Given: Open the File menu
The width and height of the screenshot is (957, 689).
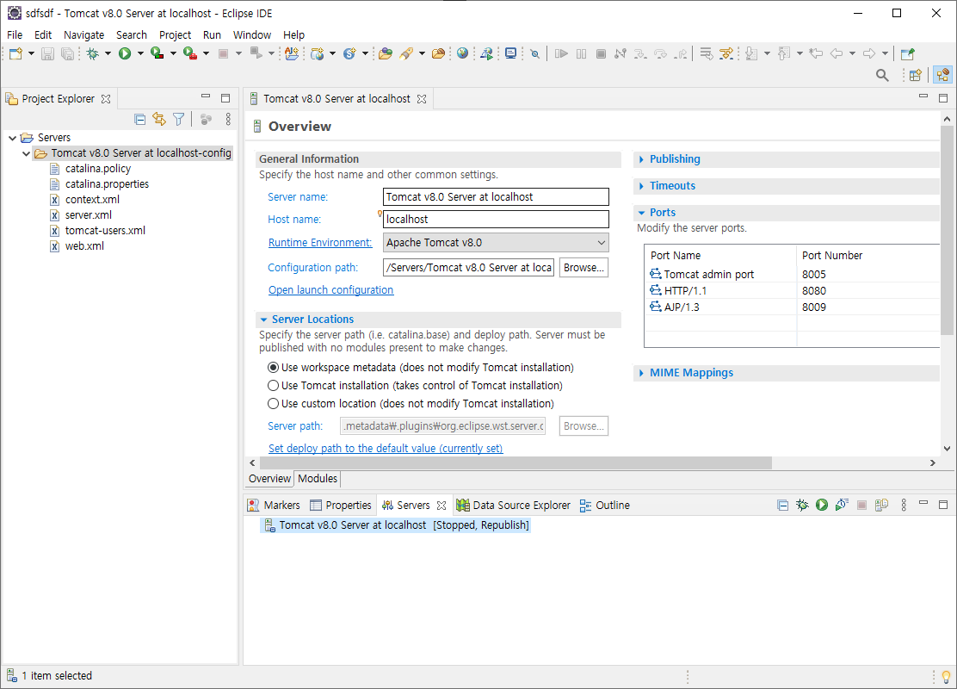Looking at the screenshot, I should (x=15, y=34).
